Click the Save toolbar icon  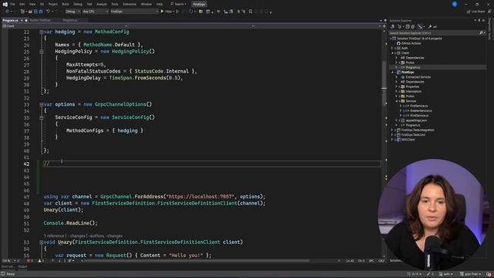point(36,12)
